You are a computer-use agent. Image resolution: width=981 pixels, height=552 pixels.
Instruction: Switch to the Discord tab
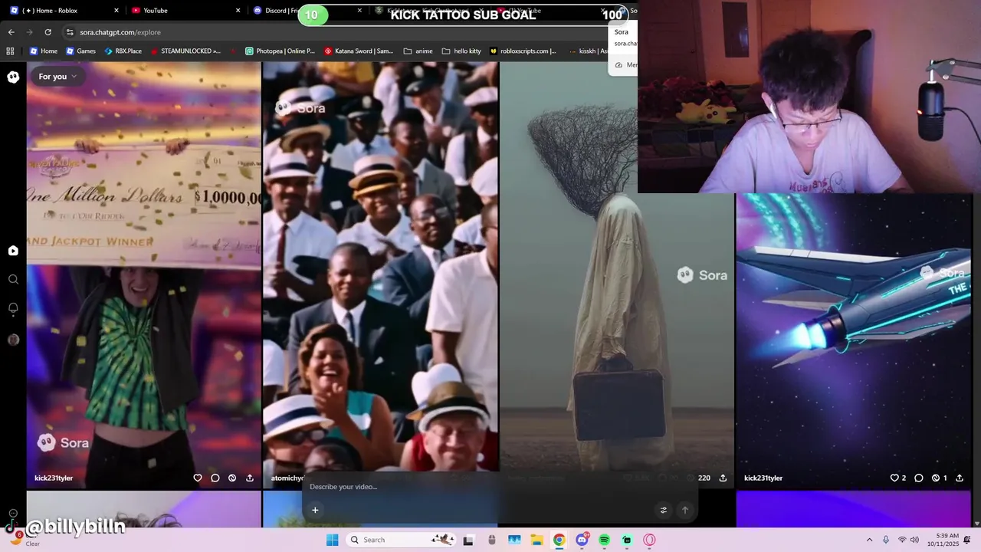276,11
